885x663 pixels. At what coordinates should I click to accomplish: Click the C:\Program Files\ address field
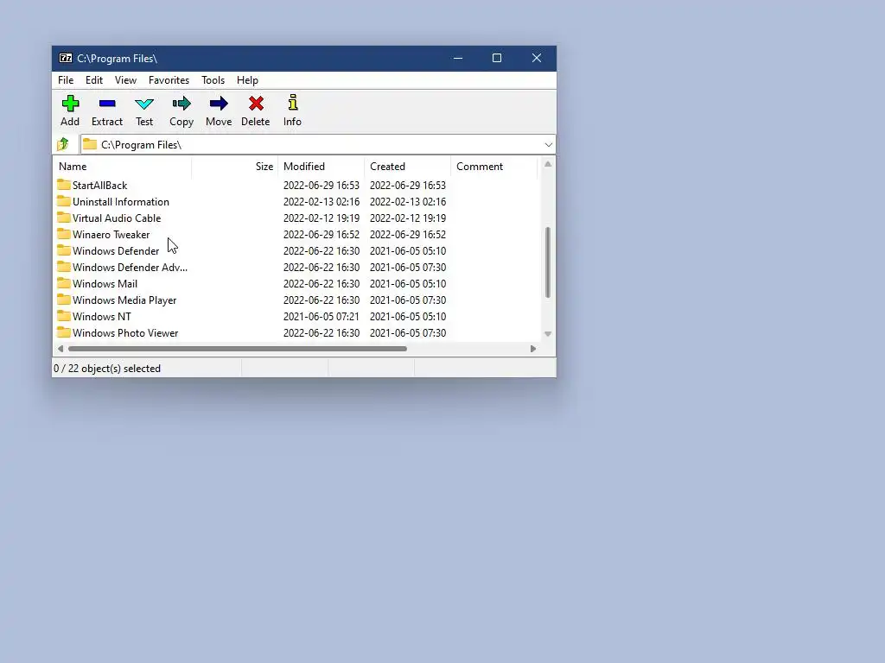click(x=318, y=145)
